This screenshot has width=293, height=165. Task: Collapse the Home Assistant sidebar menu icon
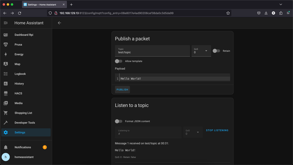(6, 23)
